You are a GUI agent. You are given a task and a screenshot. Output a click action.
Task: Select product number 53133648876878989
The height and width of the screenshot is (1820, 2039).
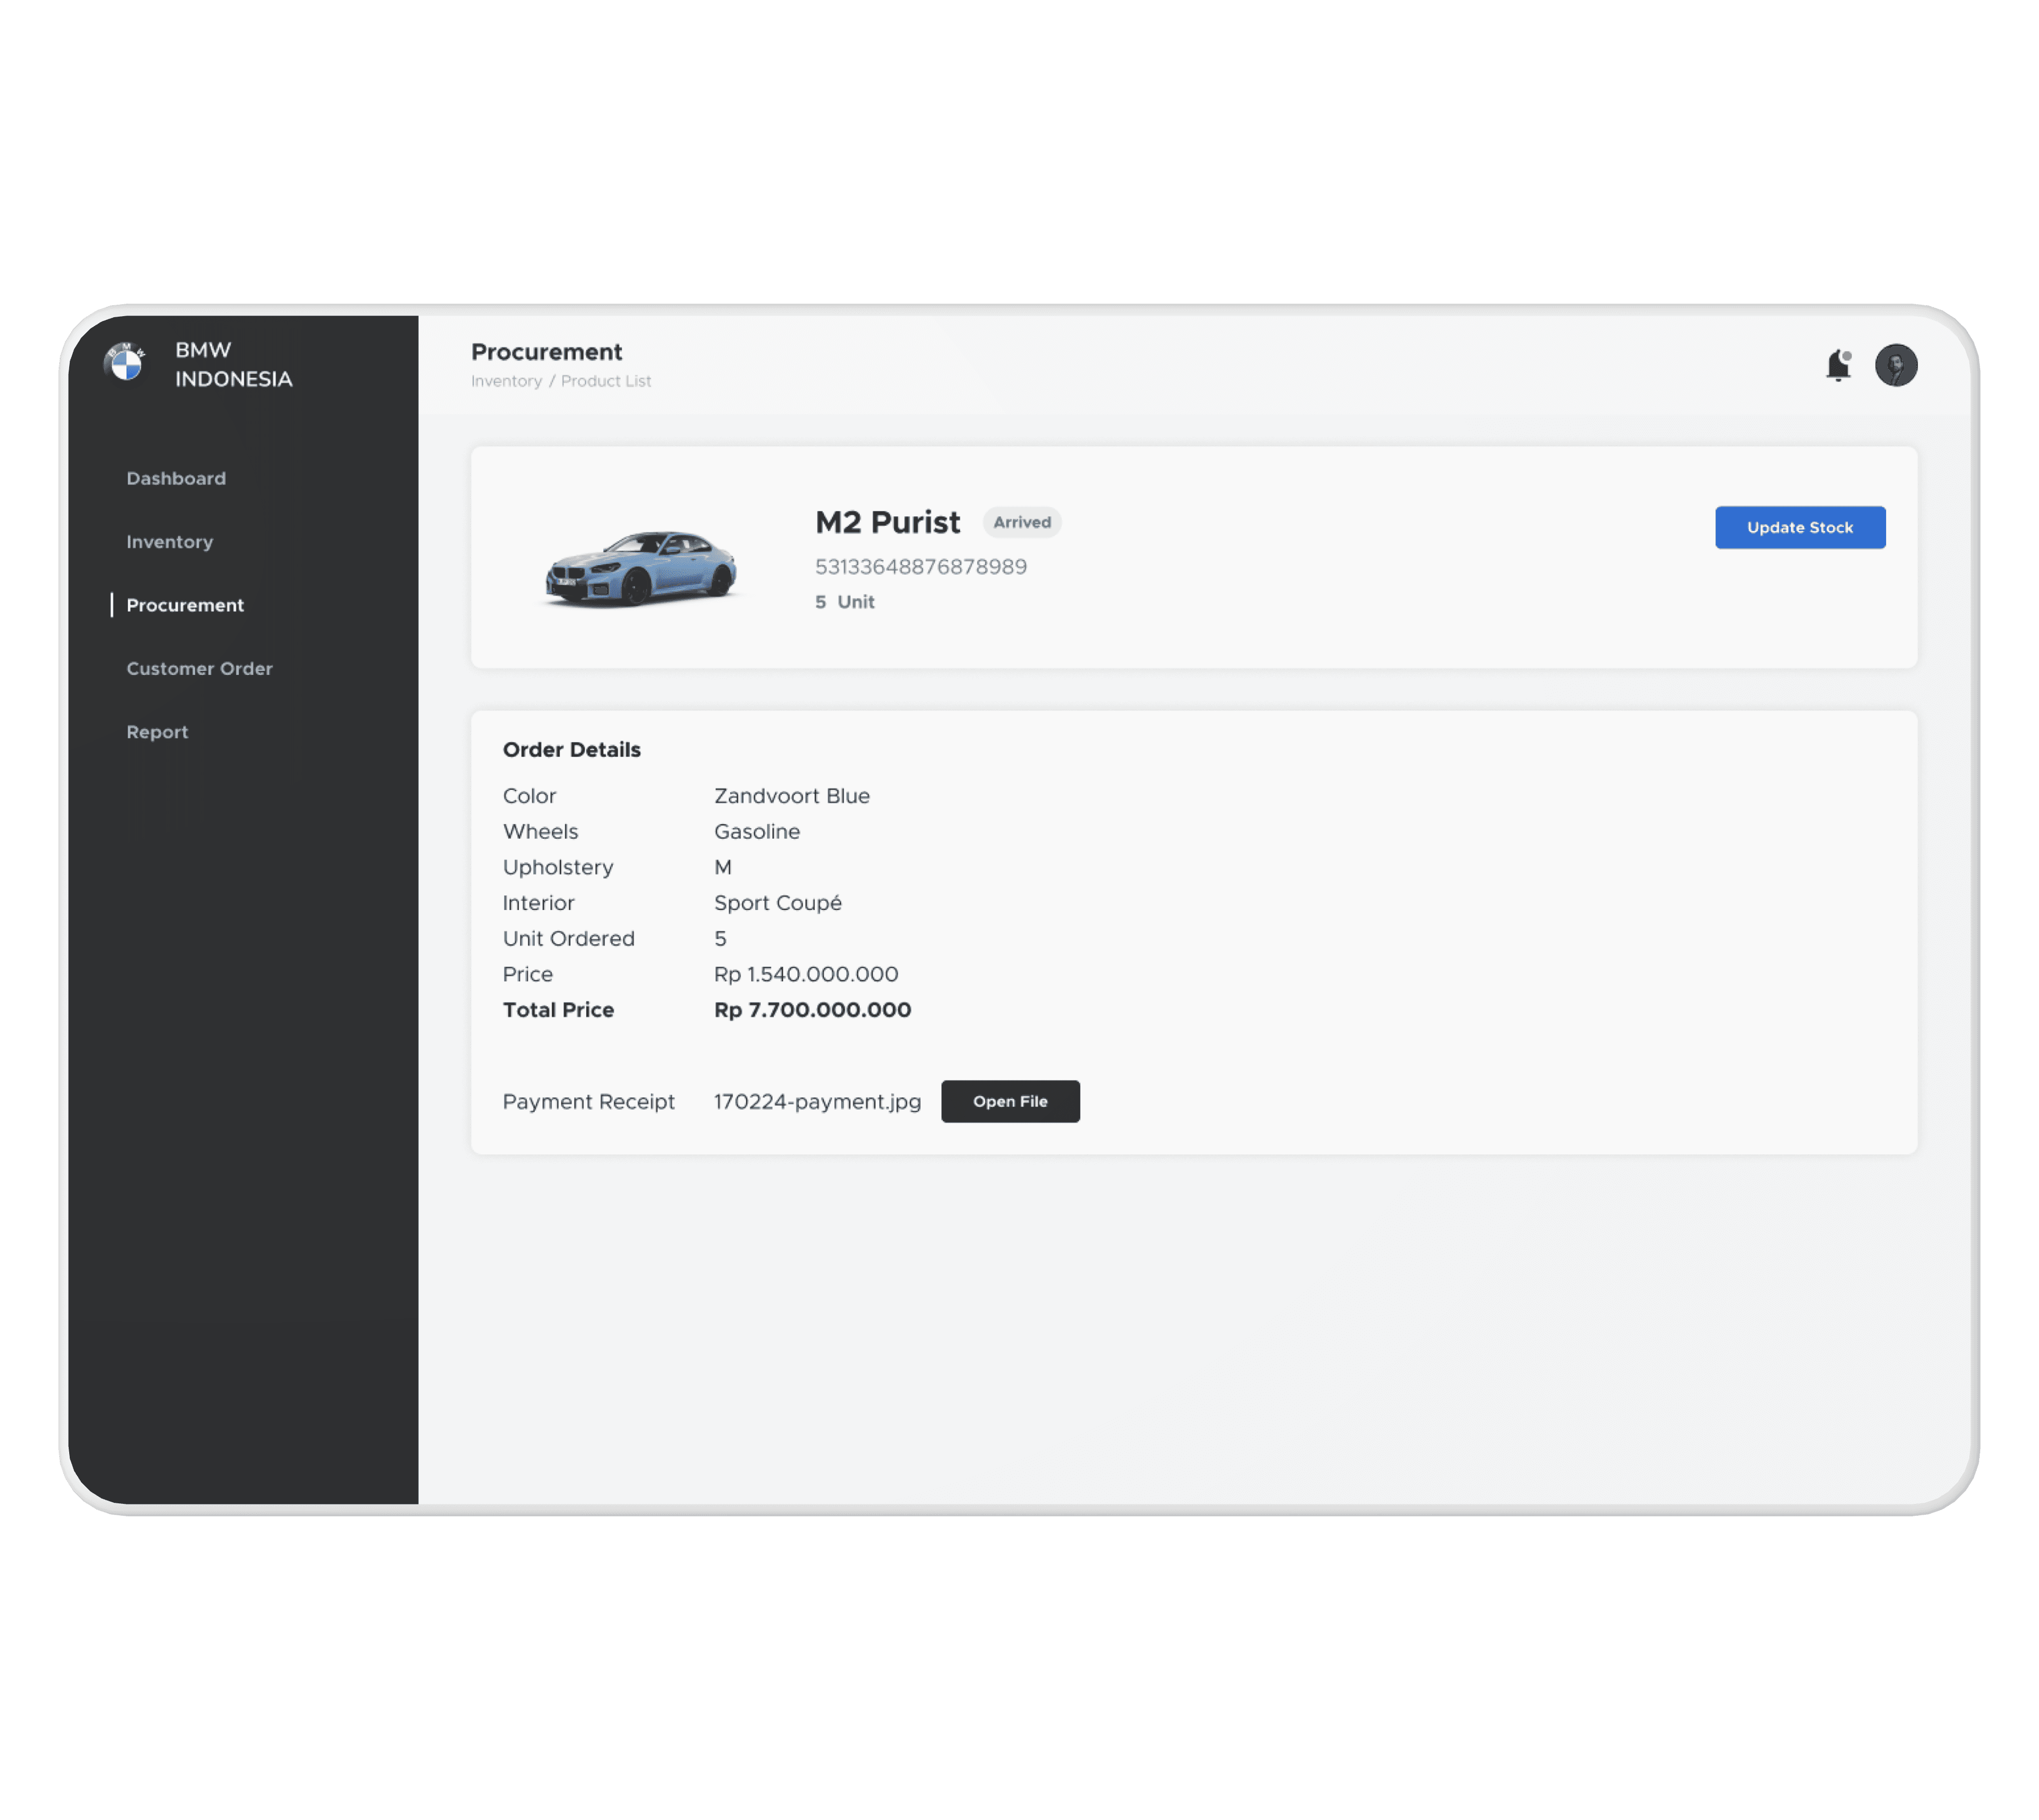[922, 567]
